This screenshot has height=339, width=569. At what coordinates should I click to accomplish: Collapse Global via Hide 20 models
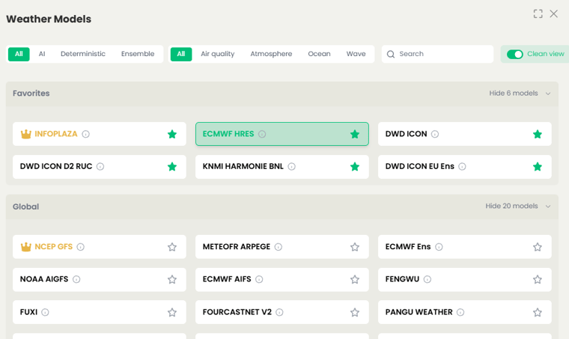(x=518, y=206)
